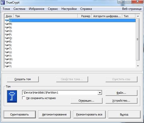144x123 pixels.
Task: Click the W: drive icon
Action: (x=7, y=59)
